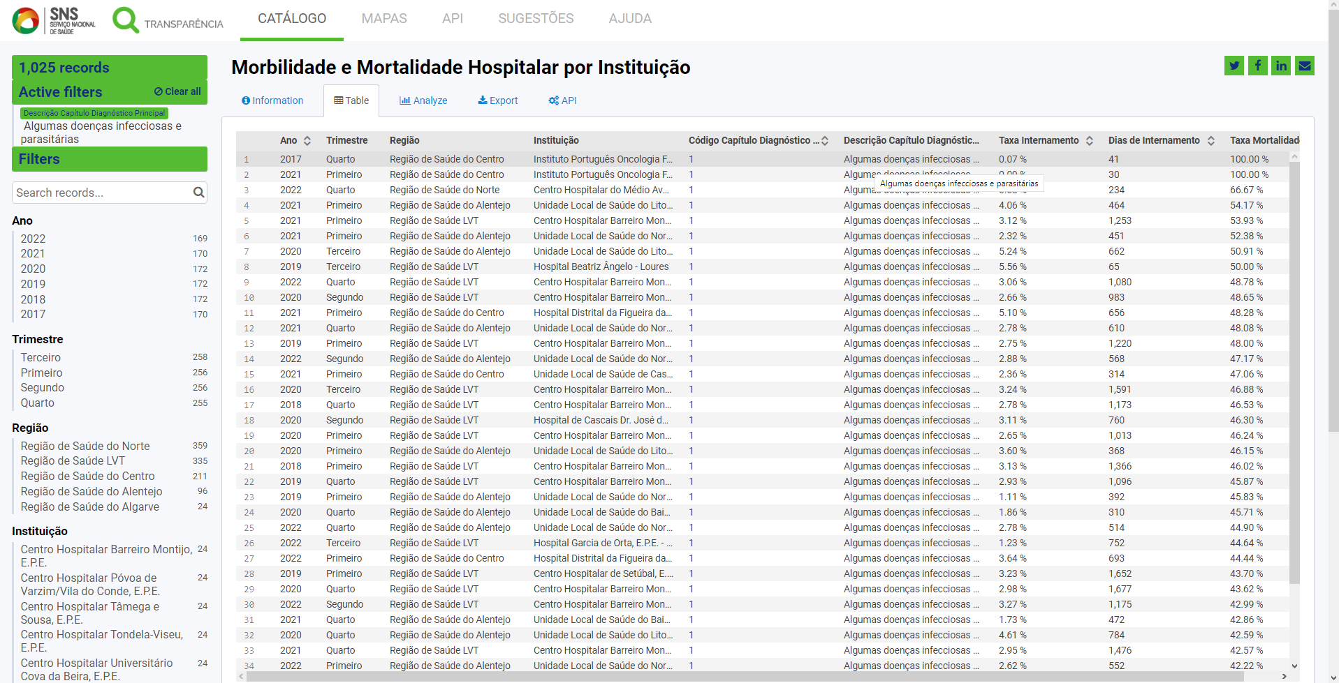
Task: Click the Região column header
Action: coord(404,140)
